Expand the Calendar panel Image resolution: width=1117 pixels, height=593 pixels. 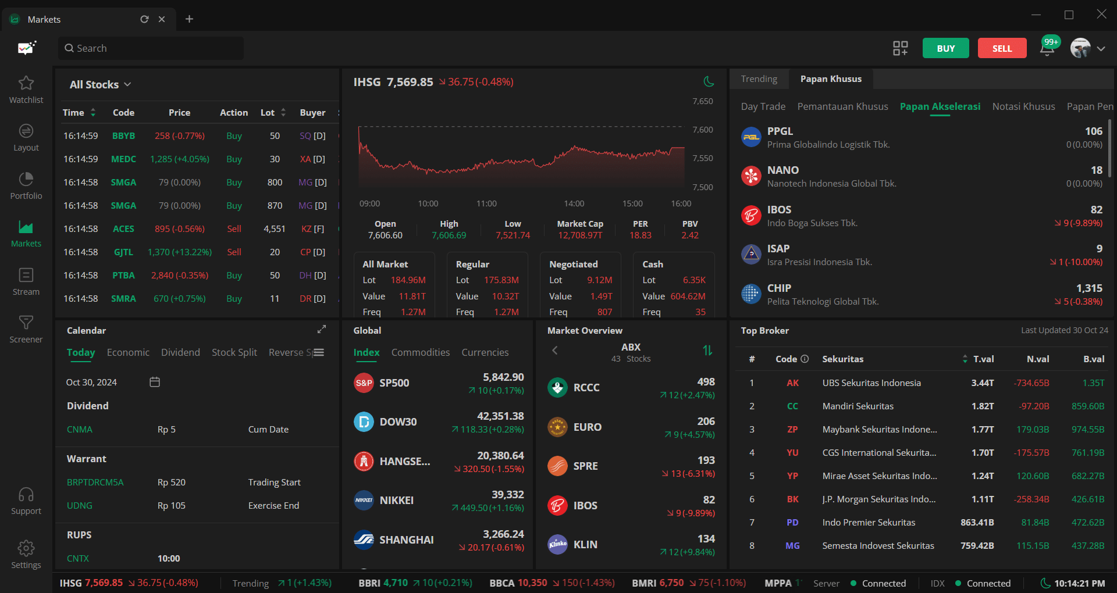322,329
